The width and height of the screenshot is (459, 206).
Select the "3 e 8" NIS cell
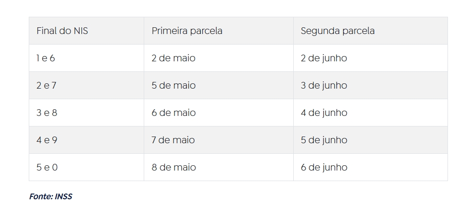pos(46,113)
